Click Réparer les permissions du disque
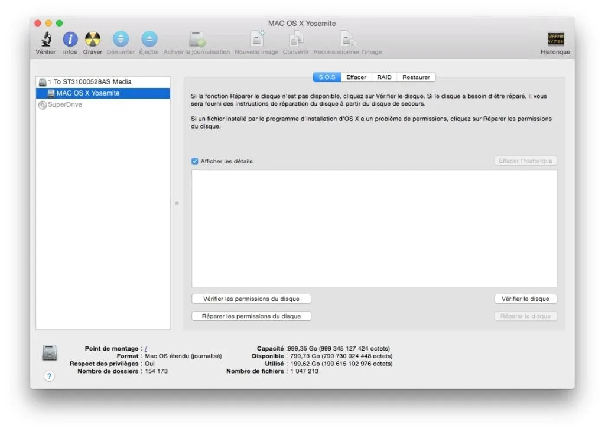Viewport: 605px width, 432px height. 251,316
